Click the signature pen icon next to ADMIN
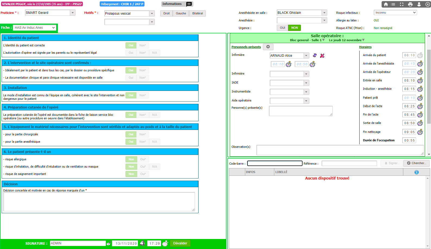This screenshot has height=249, width=431. [109, 243]
